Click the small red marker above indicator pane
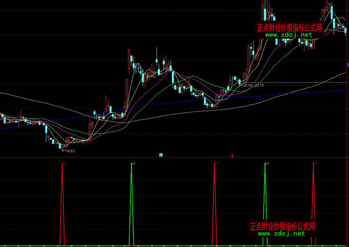This screenshot has height=247, width=349. 231,155
